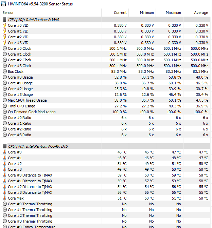Select the CPU [#0]: Intel Pentium N3540 group row
Screen dimensions: 212x228
(33, 20)
